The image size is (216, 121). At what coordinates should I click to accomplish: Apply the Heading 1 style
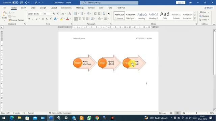click(142, 16)
